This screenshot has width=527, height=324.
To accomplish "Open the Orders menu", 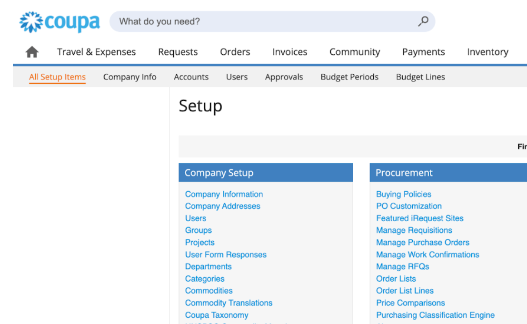I will [x=235, y=52].
